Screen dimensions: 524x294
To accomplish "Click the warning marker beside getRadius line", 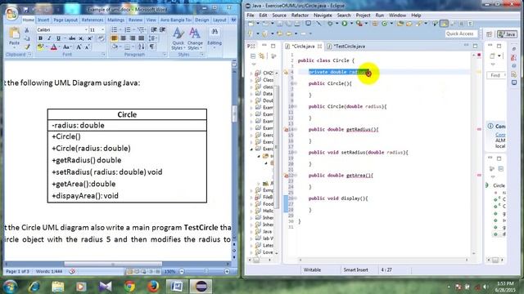I will [287, 130].
